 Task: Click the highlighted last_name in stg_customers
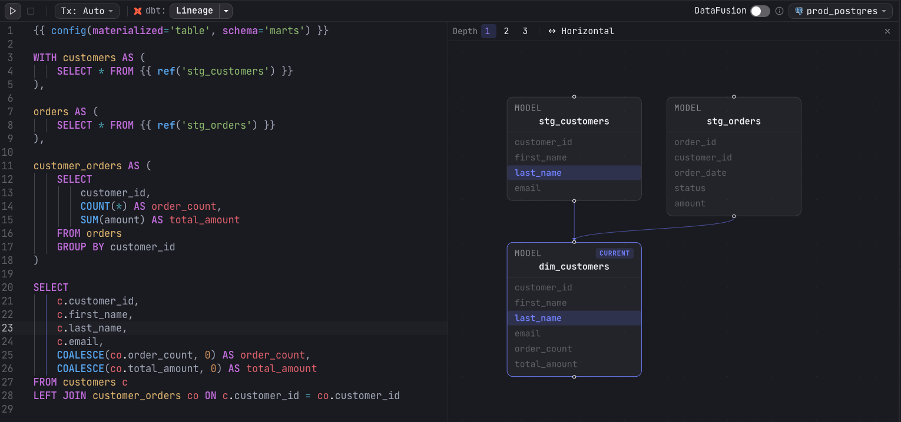[574, 173]
